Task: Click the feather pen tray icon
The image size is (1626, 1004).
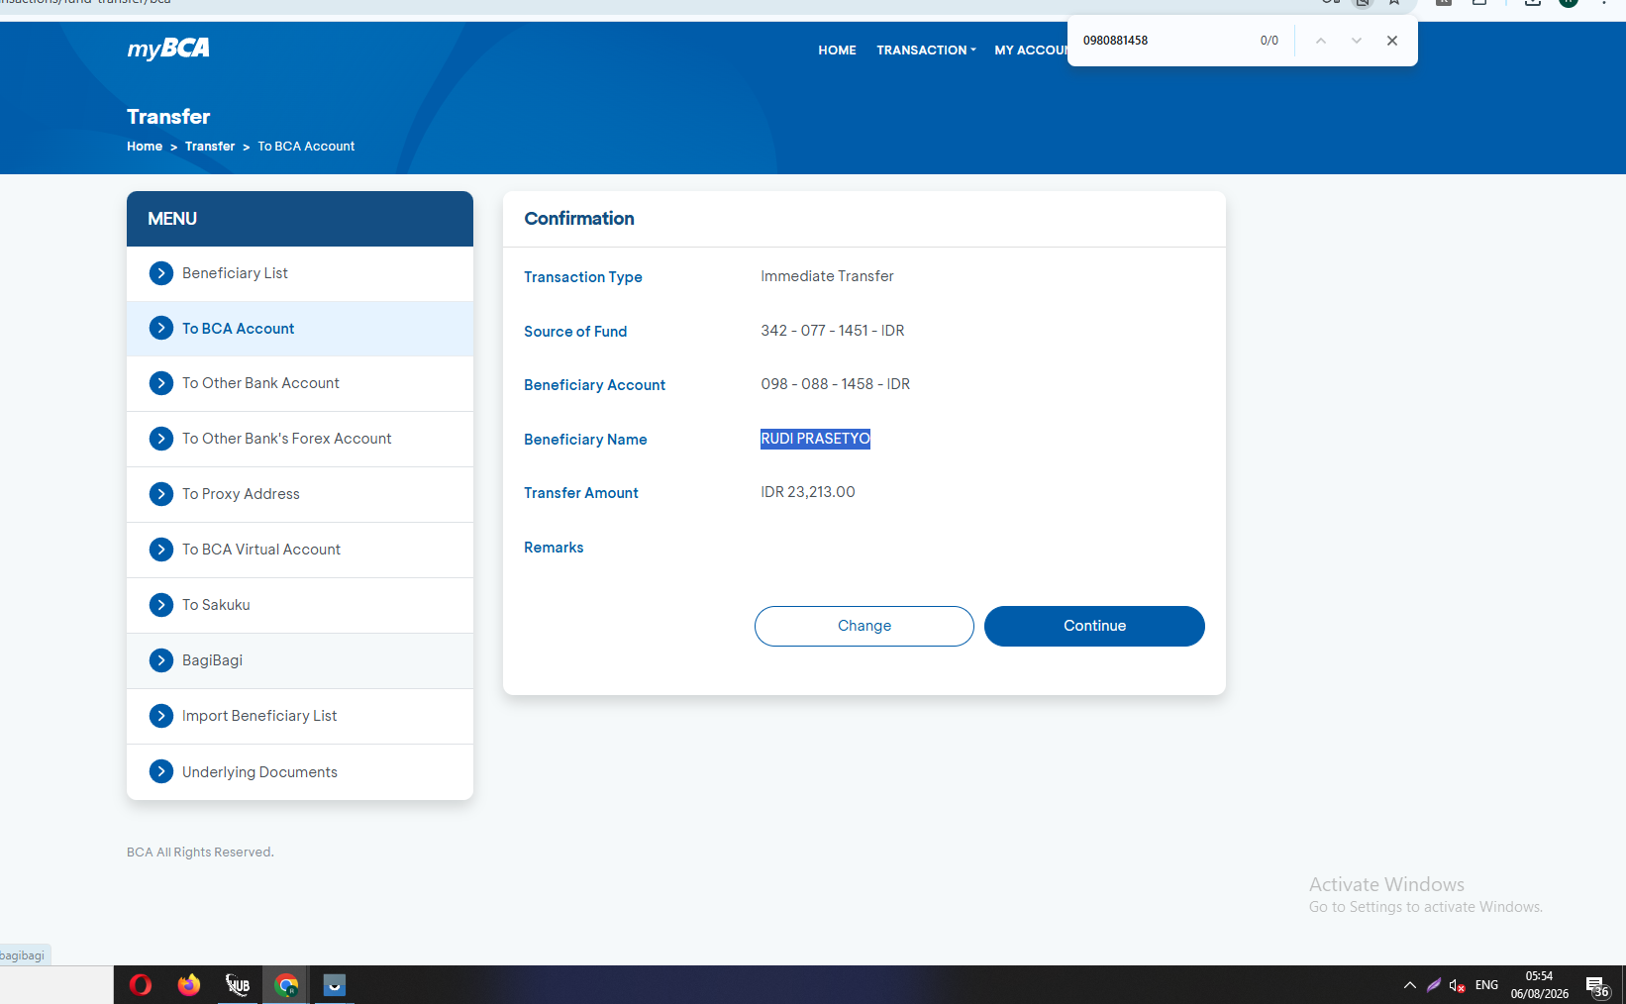Action: pos(1434,985)
